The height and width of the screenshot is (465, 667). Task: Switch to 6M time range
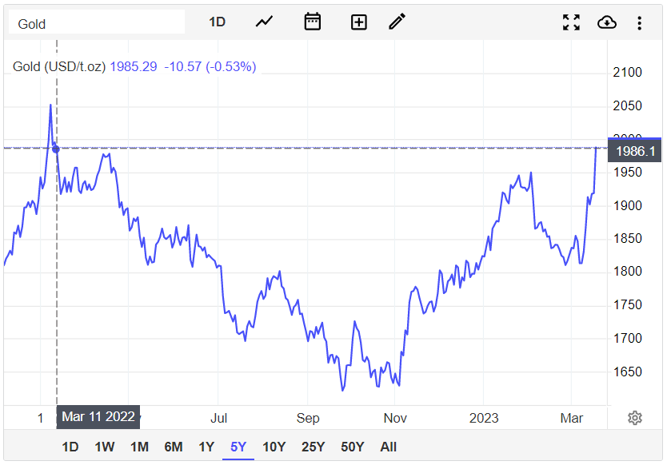[173, 447]
